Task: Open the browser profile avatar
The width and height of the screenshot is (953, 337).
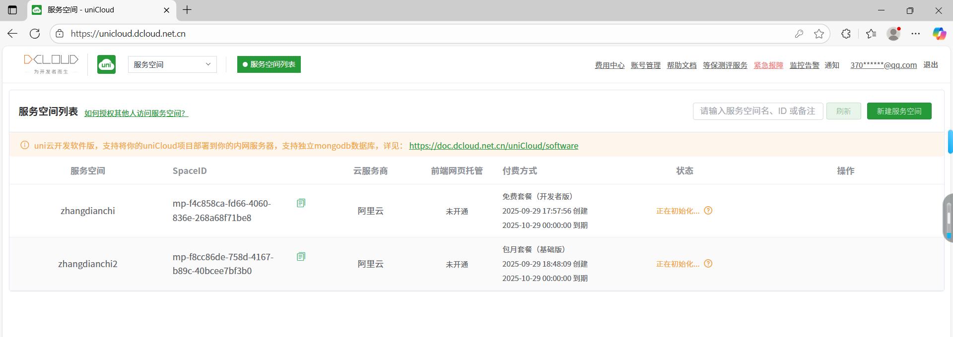Action: [893, 34]
